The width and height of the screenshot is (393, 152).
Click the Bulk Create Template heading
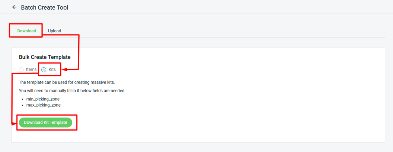point(45,57)
